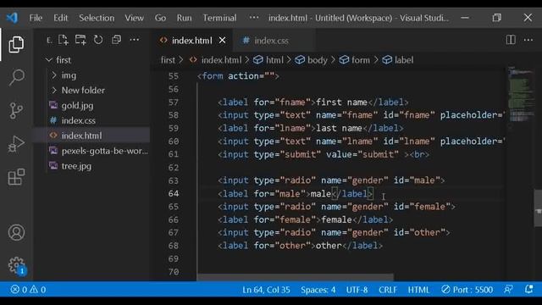The height and width of the screenshot is (305, 542).
Task: Click the feedback icon in status bar
Action: click(x=508, y=290)
